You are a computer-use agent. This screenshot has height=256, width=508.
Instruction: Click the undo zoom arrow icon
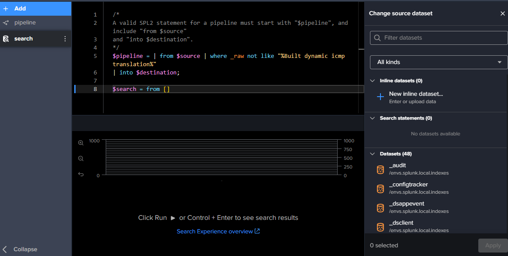point(81,174)
